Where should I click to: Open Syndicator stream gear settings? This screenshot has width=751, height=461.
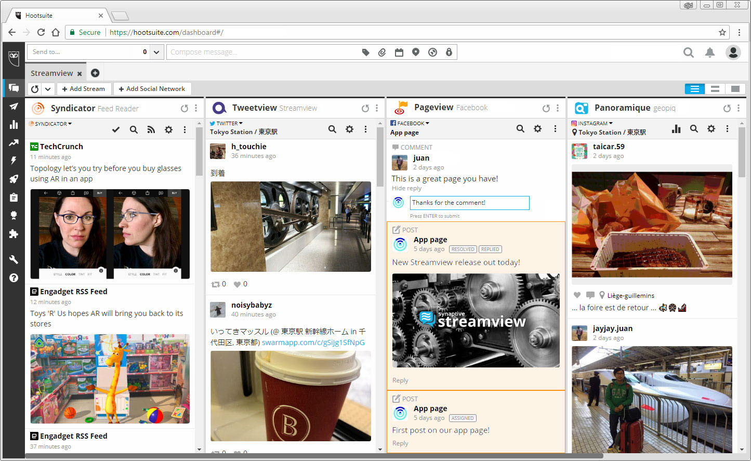click(x=168, y=129)
